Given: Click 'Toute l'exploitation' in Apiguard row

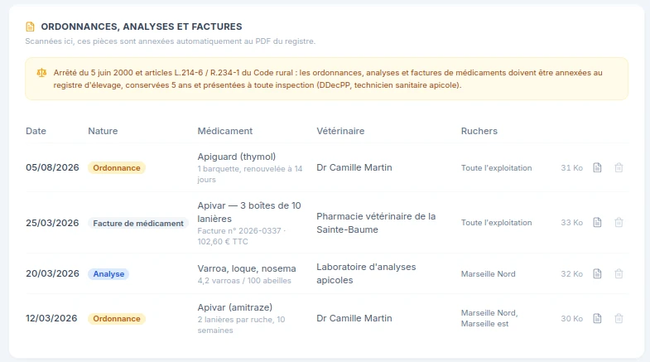Looking at the screenshot, I should coord(496,168).
